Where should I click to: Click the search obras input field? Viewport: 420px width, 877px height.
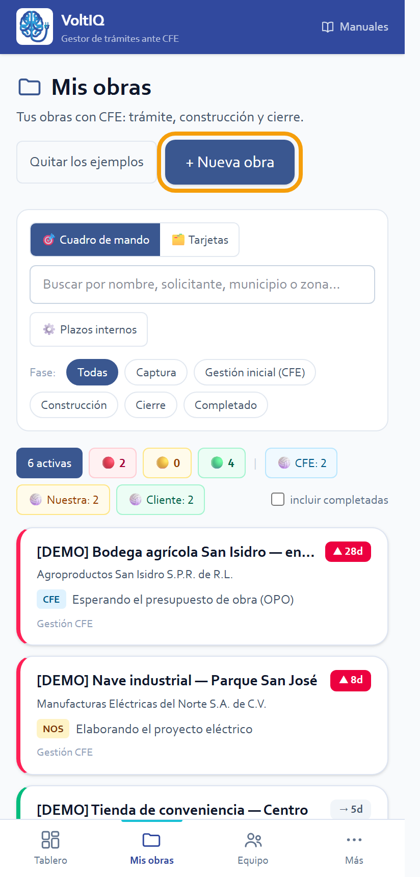202,285
